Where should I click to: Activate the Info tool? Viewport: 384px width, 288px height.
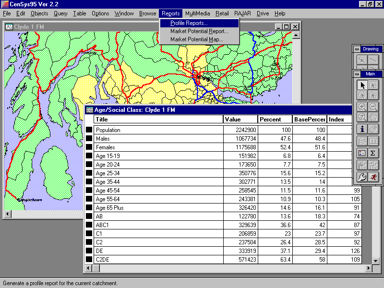click(362, 130)
